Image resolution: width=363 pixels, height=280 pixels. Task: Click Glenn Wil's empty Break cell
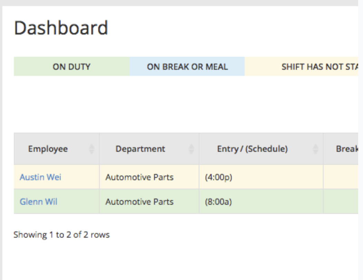343,201
